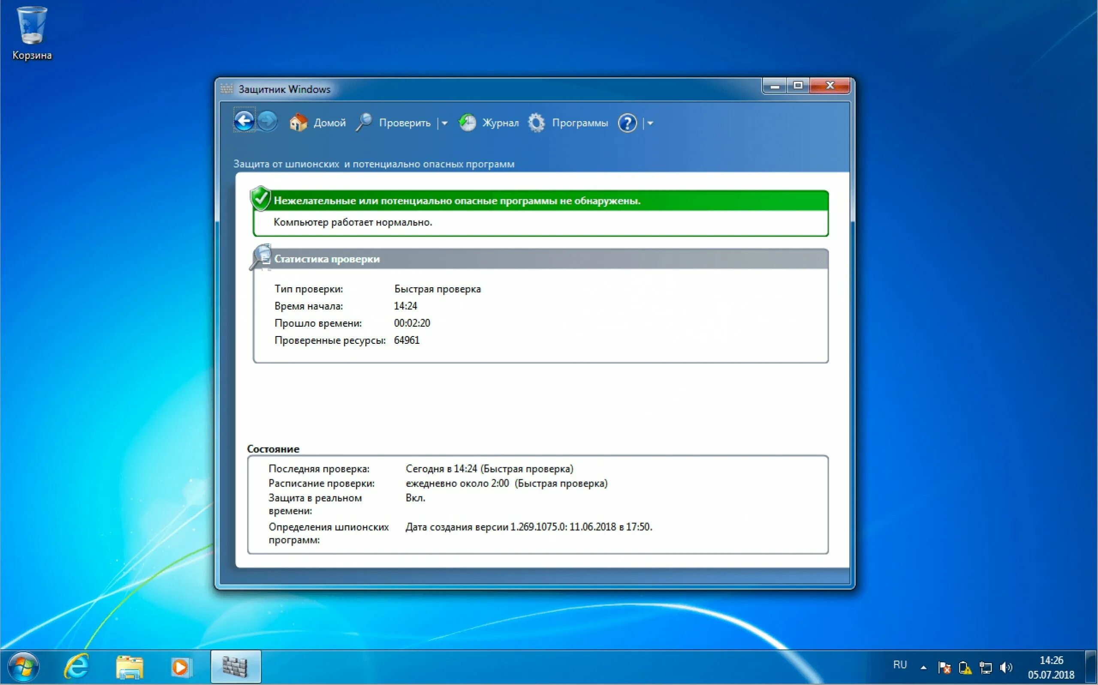
Task: Show hidden tray icons arrow
Action: [x=923, y=667]
